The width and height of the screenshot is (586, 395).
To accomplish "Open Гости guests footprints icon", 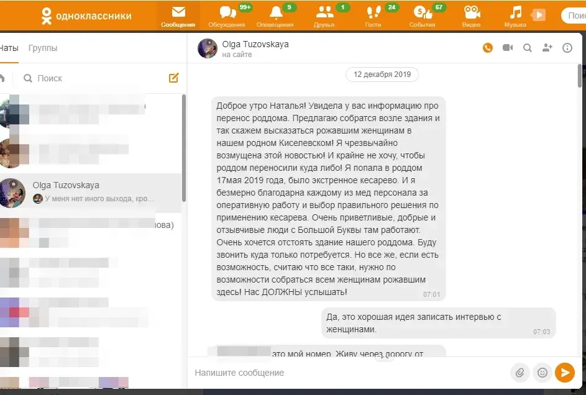I will [x=373, y=16].
